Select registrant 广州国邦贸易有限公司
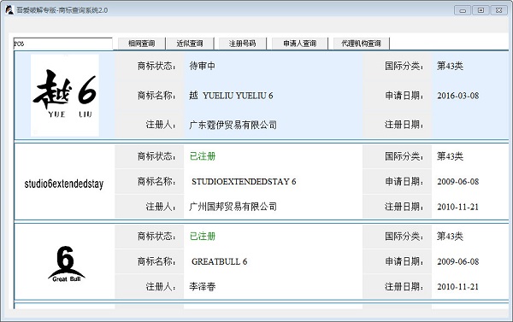The width and height of the screenshot is (513, 322). (x=233, y=207)
